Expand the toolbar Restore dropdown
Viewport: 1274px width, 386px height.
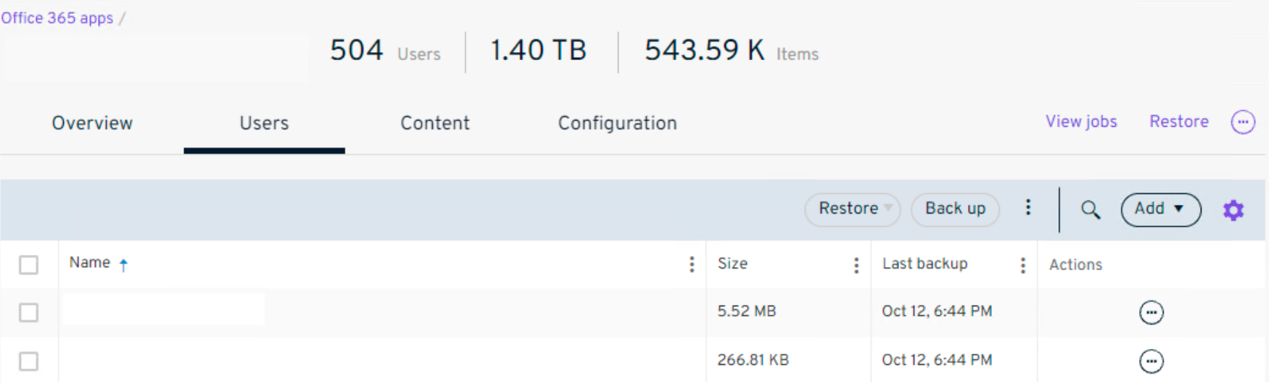click(x=852, y=209)
